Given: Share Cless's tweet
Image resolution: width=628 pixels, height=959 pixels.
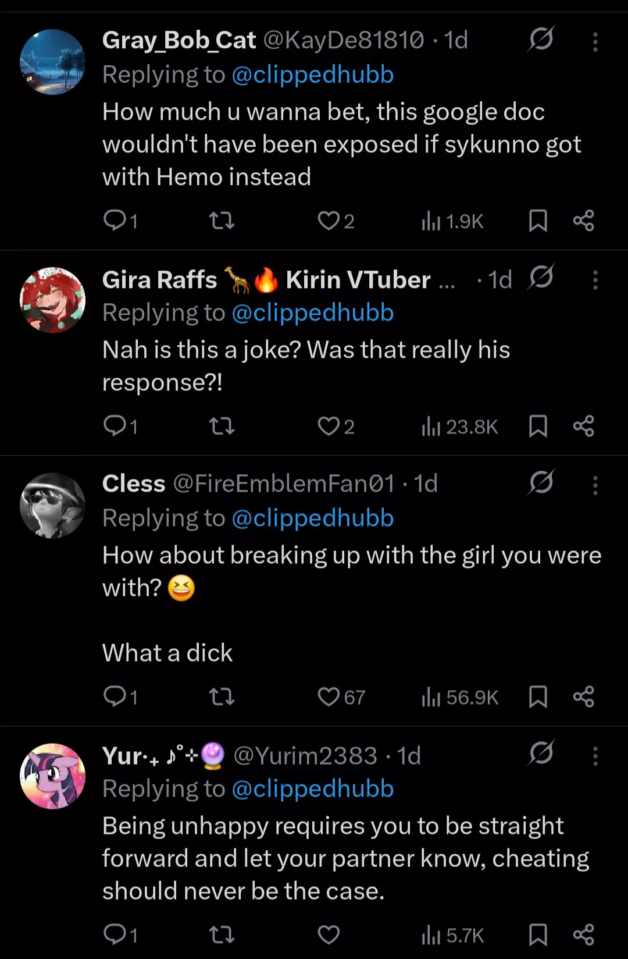Looking at the screenshot, I should click(x=583, y=697).
